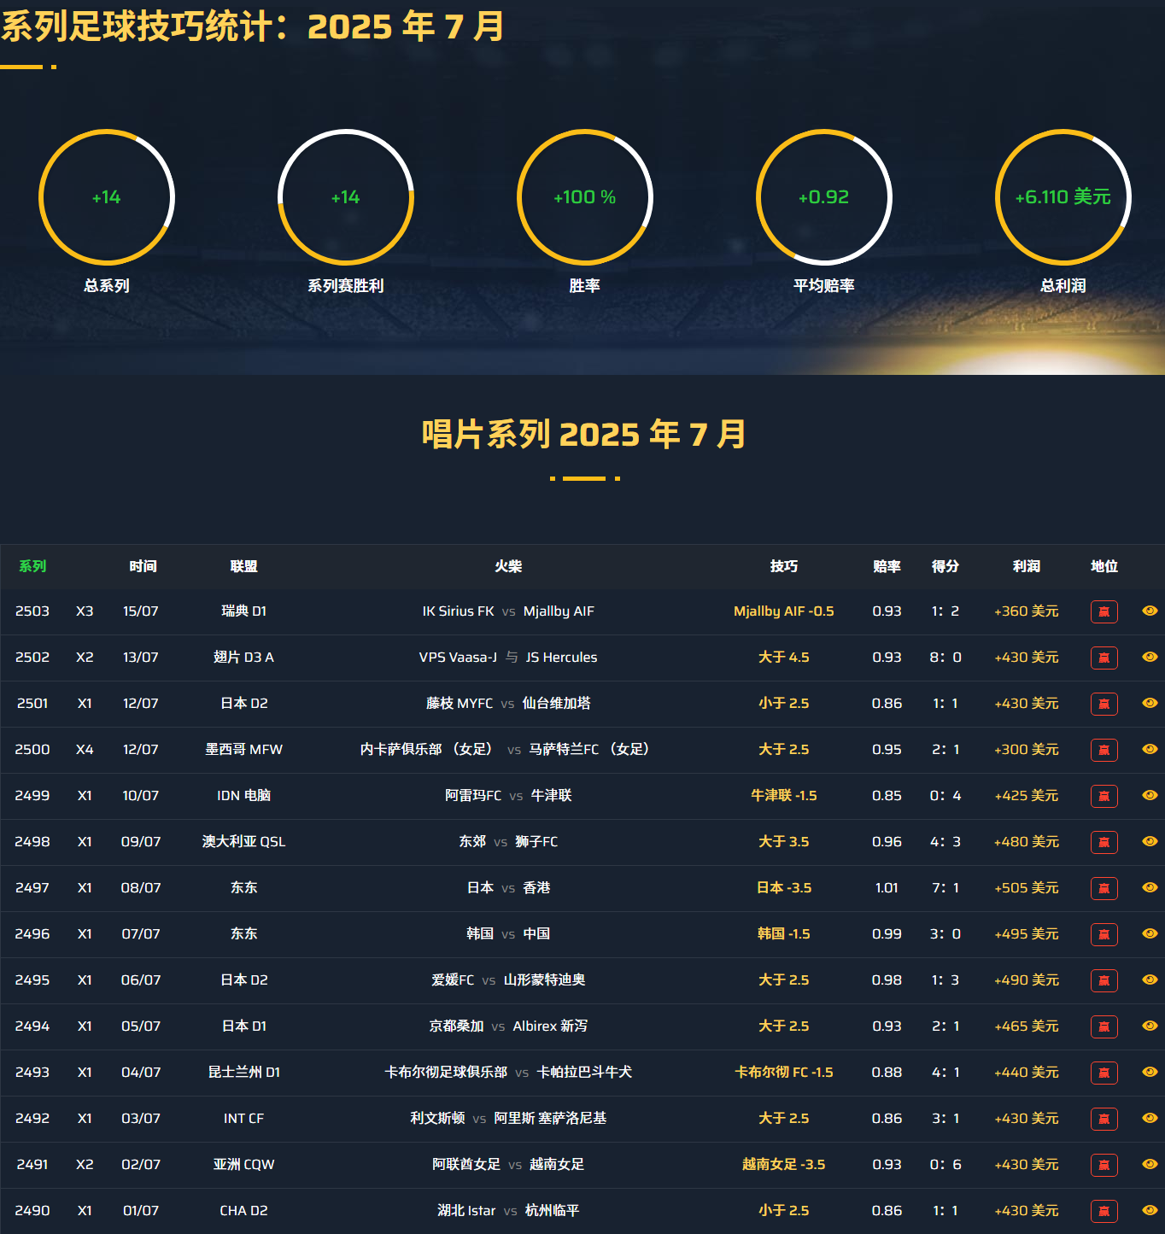Click match 湖北 Istar vs 杭州临平
Viewport: 1165px width, 1234px height.
click(x=508, y=1211)
